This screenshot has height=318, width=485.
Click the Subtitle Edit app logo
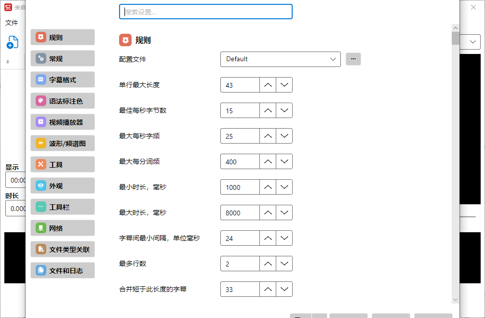pos(8,7)
